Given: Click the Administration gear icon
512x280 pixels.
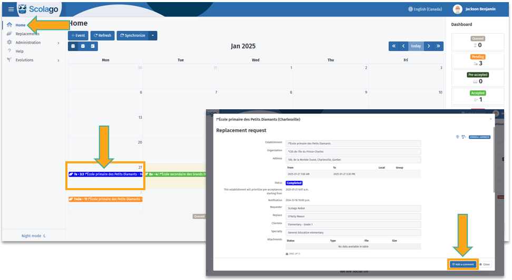Looking at the screenshot, I should (9, 43).
